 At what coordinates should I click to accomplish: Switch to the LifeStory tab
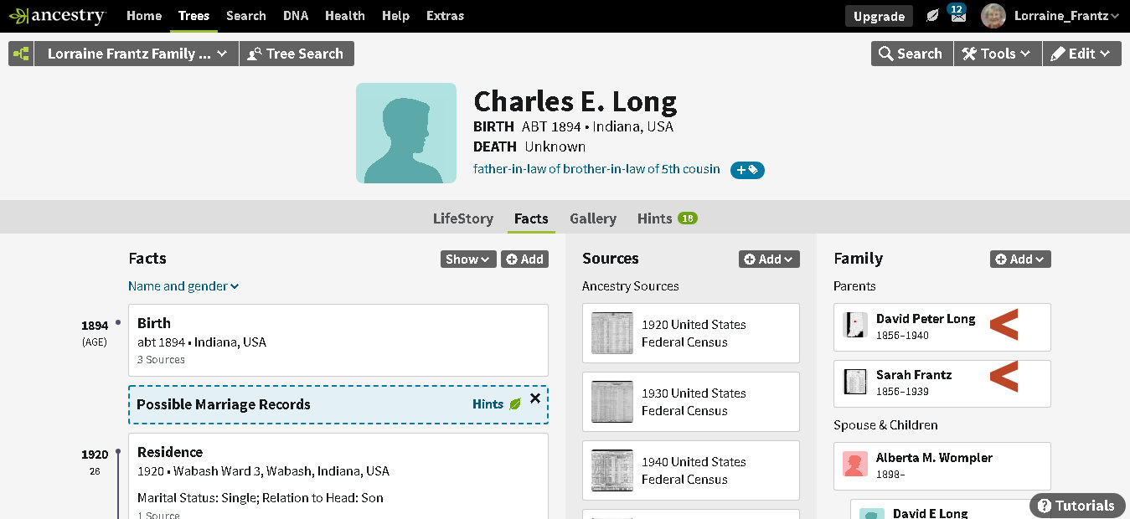(462, 218)
